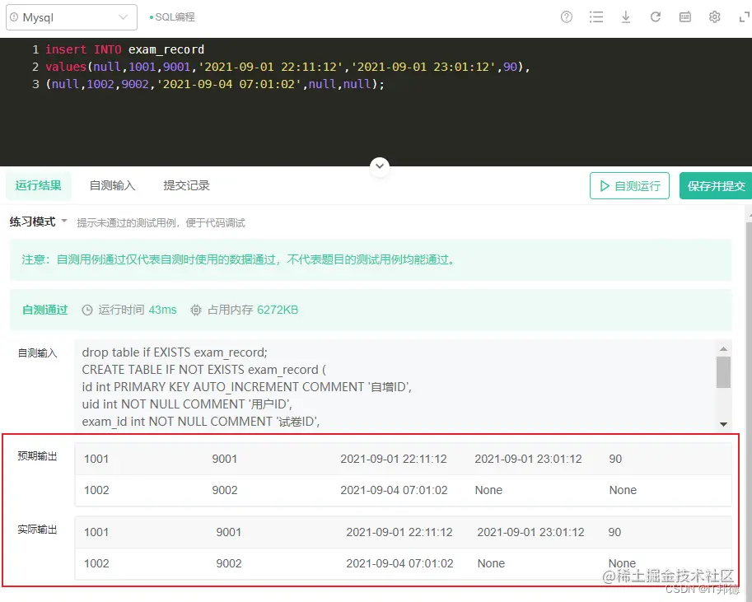Click the 'exam_id int NOT NULL COMMENT' line
The image size is (752, 602).
coord(201,422)
